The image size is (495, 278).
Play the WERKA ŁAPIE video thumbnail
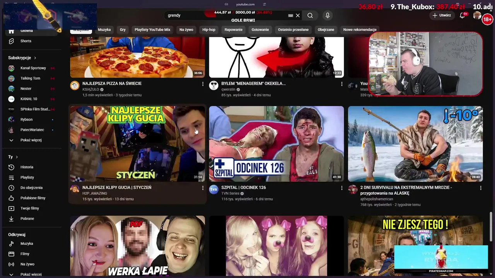[x=138, y=246]
